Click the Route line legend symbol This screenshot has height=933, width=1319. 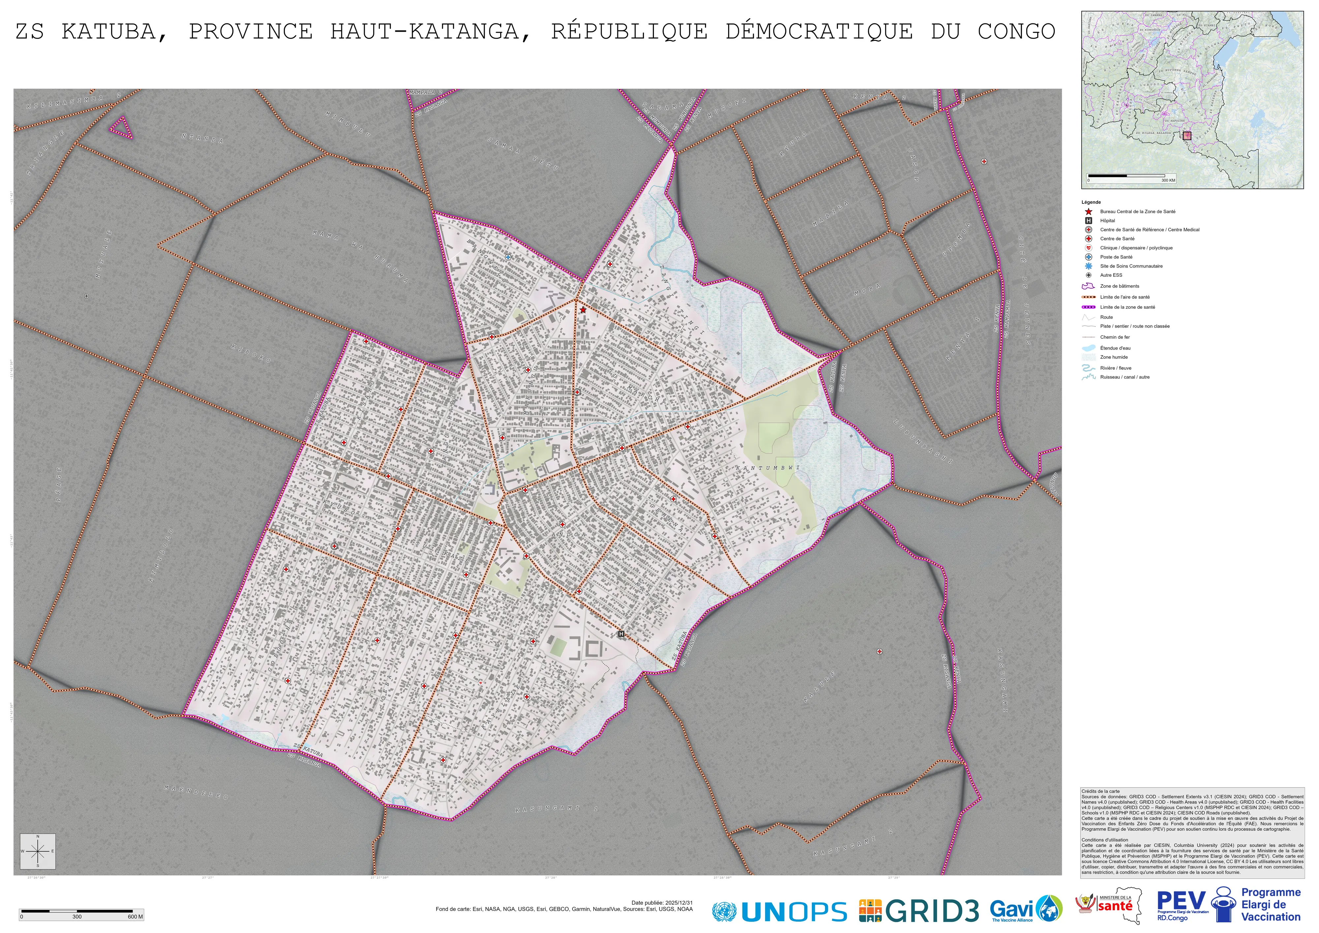click(x=1089, y=317)
